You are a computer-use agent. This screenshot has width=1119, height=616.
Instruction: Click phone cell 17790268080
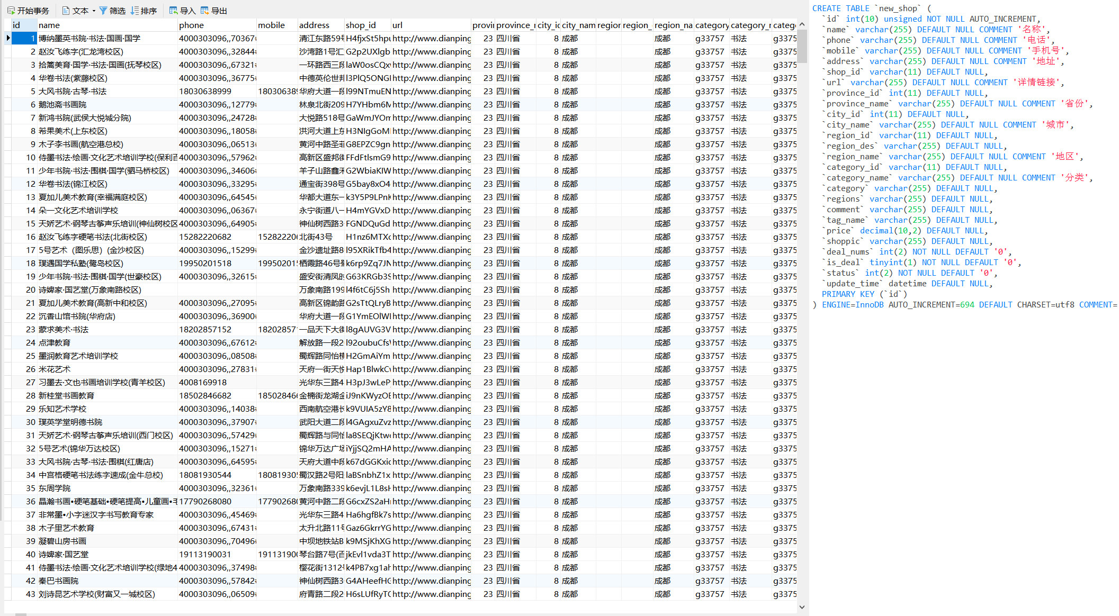pyautogui.click(x=217, y=501)
